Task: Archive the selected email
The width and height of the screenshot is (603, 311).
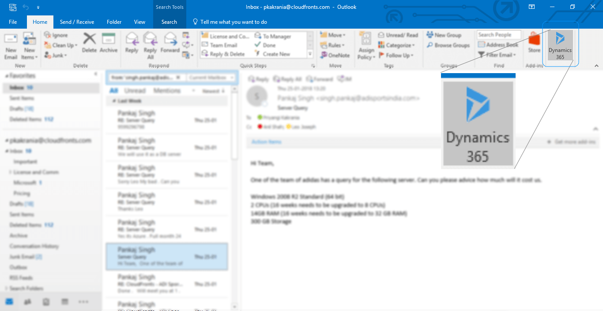Action: click(109, 43)
